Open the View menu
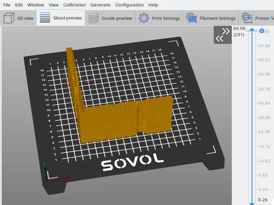 click(x=54, y=5)
